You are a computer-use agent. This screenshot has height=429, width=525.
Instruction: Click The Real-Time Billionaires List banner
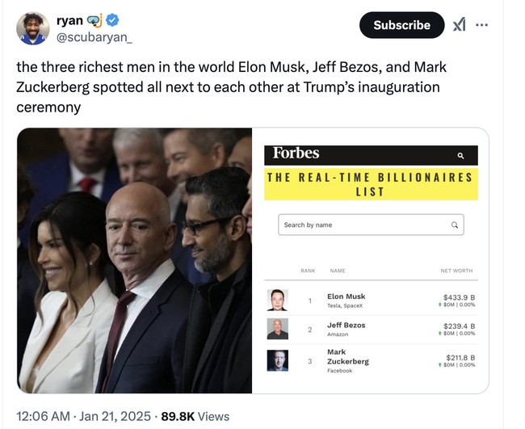[x=370, y=184]
